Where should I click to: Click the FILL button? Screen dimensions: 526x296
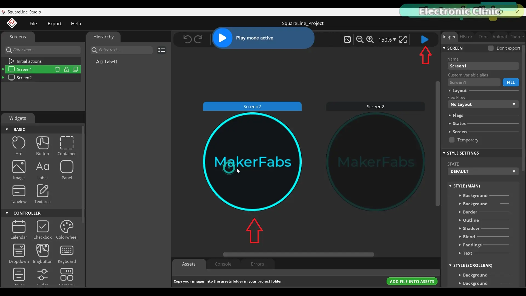tap(511, 82)
